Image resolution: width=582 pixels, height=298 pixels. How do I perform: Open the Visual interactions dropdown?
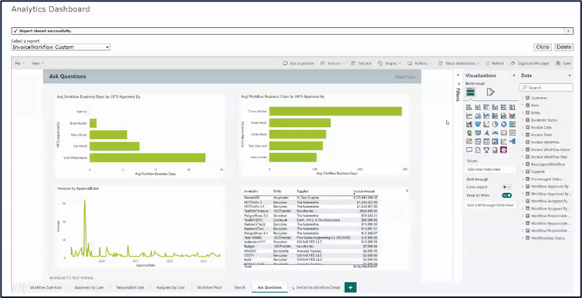[x=458, y=63]
